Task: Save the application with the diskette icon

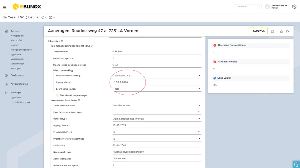Action: (x=273, y=31)
